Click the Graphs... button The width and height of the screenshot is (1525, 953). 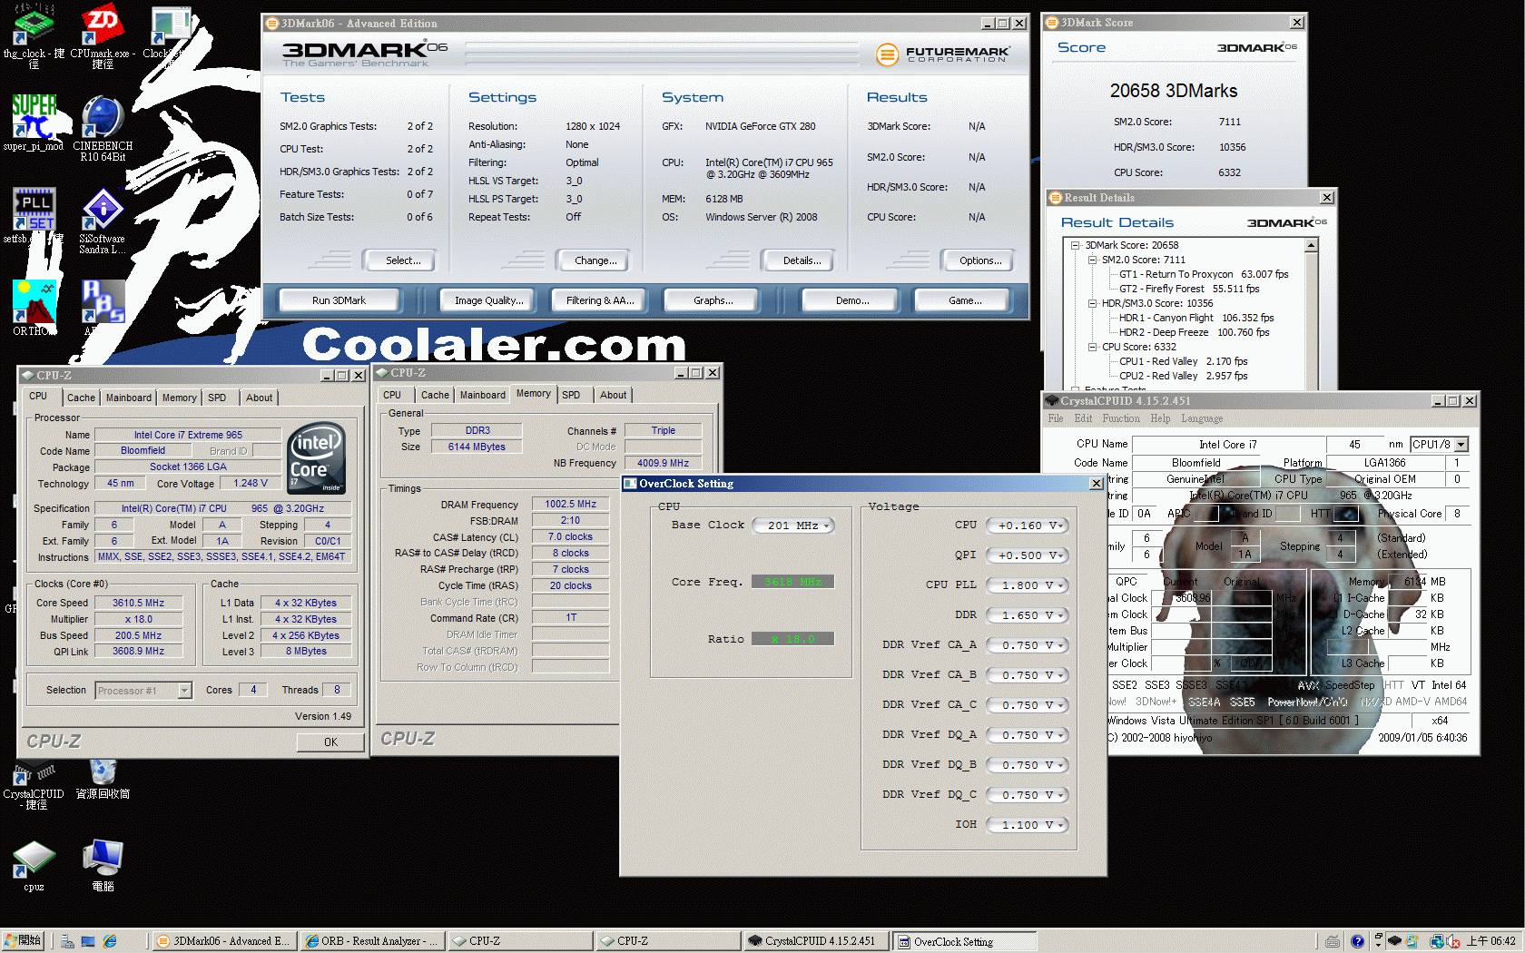(x=713, y=300)
